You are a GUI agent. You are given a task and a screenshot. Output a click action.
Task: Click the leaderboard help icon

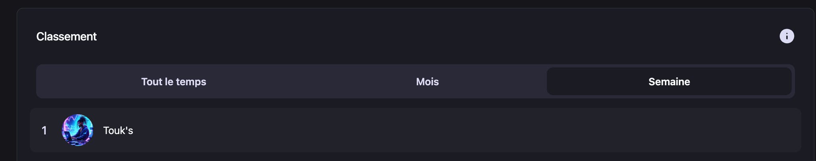click(x=787, y=36)
